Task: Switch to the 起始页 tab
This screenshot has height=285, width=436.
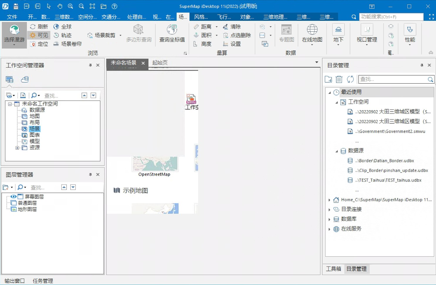Action: [160, 63]
